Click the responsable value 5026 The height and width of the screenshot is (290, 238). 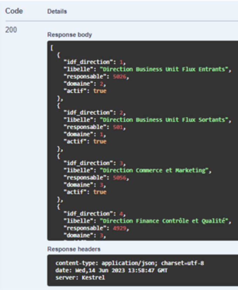(x=120, y=76)
